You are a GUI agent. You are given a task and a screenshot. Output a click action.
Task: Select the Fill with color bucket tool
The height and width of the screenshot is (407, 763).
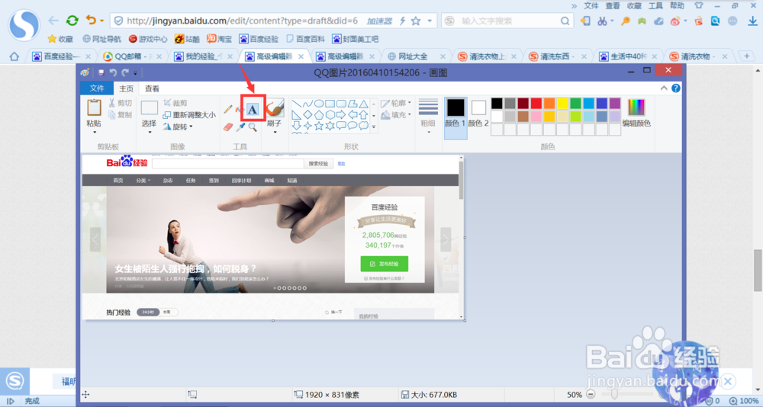[240, 110]
